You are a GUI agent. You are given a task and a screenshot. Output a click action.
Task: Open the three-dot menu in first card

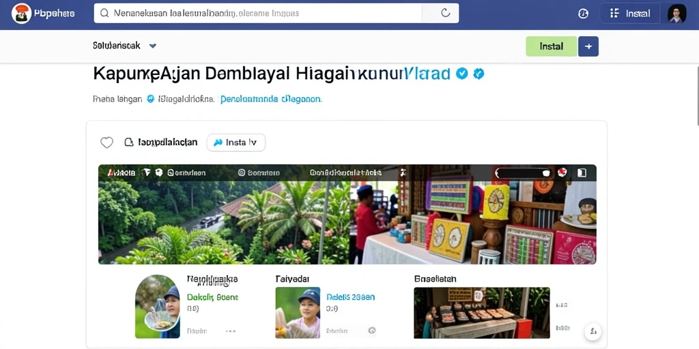click(231, 331)
